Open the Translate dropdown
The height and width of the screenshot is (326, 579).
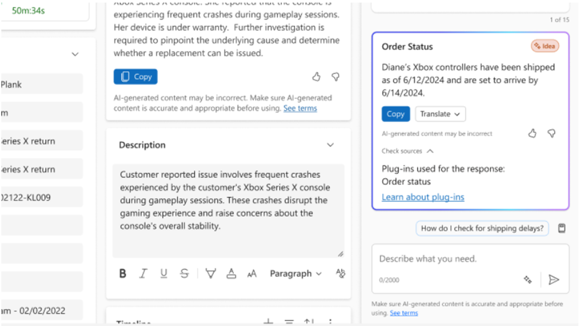(440, 114)
